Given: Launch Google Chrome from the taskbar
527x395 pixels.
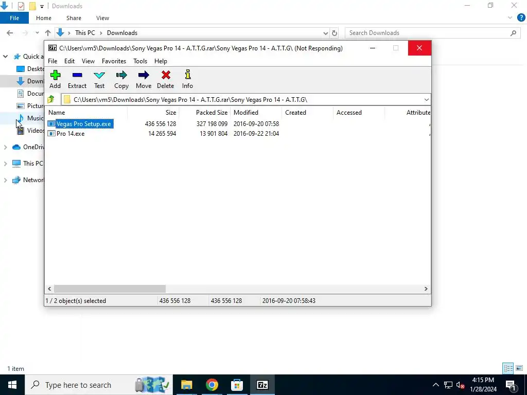Looking at the screenshot, I should [212, 385].
